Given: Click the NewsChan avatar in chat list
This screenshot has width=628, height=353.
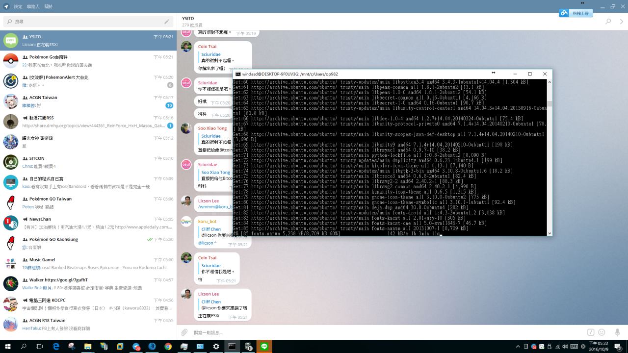Looking at the screenshot, I should (11, 223).
